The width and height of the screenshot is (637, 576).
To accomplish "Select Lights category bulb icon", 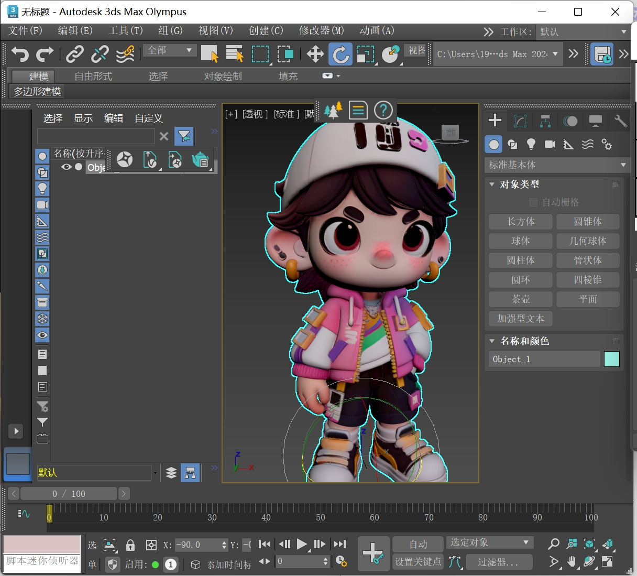I will point(531,144).
